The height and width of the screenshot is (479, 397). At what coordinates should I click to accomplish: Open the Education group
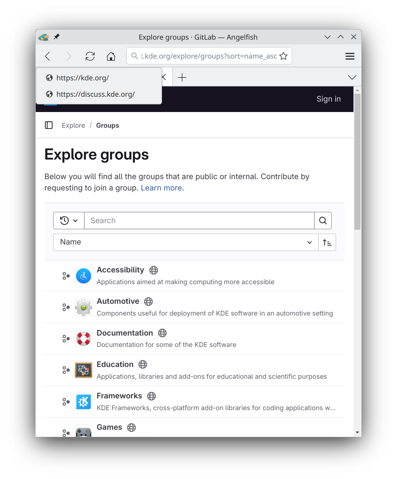(115, 364)
